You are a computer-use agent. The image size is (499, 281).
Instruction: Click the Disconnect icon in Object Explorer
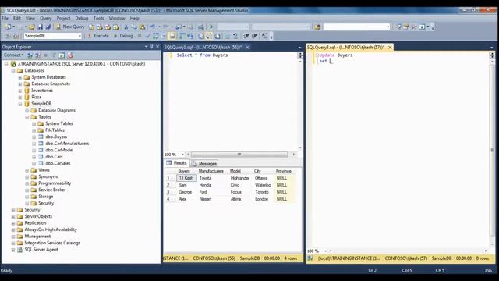coord(37,55)
